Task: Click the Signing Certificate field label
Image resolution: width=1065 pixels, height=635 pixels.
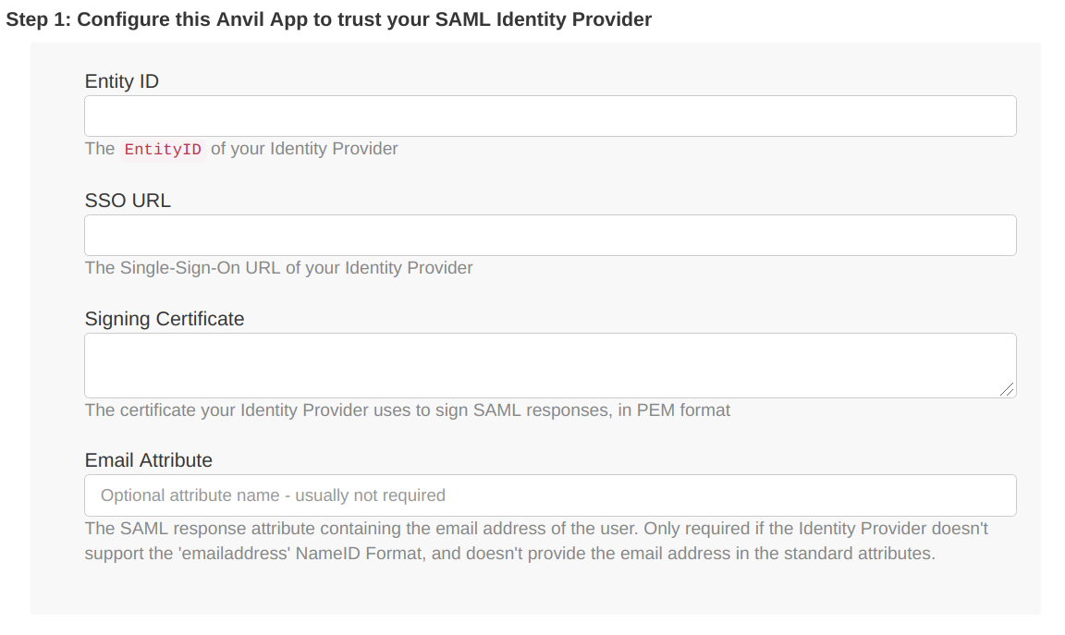Action: point(164,319)
